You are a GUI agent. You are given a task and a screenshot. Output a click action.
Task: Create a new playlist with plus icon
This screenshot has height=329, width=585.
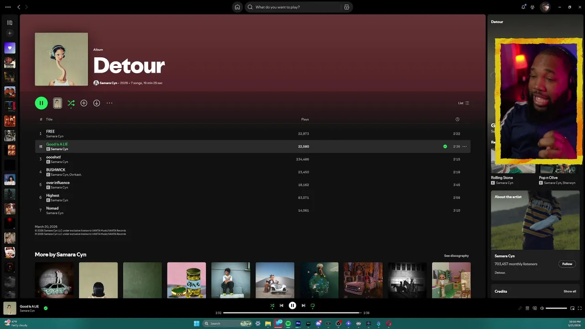click(10, 33)
